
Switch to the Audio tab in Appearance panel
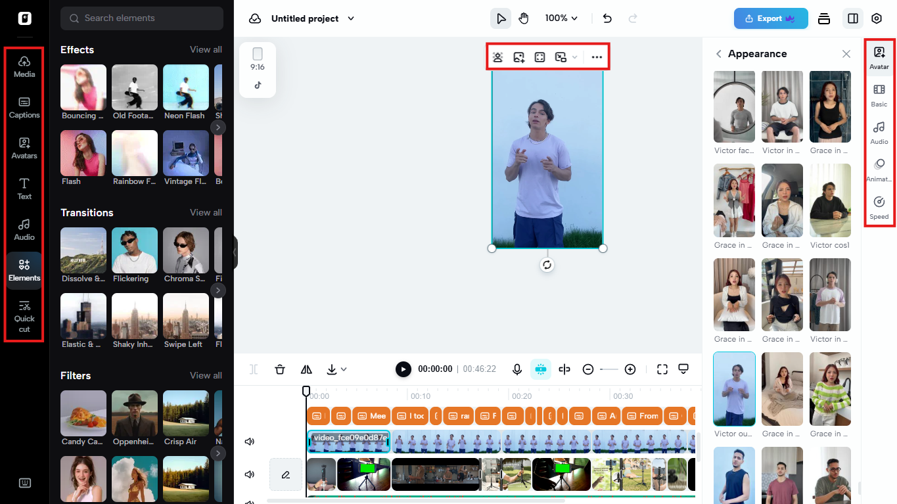tap(879, 132)
